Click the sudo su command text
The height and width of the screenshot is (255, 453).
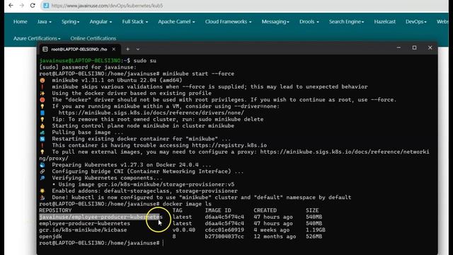pos(144,61)
